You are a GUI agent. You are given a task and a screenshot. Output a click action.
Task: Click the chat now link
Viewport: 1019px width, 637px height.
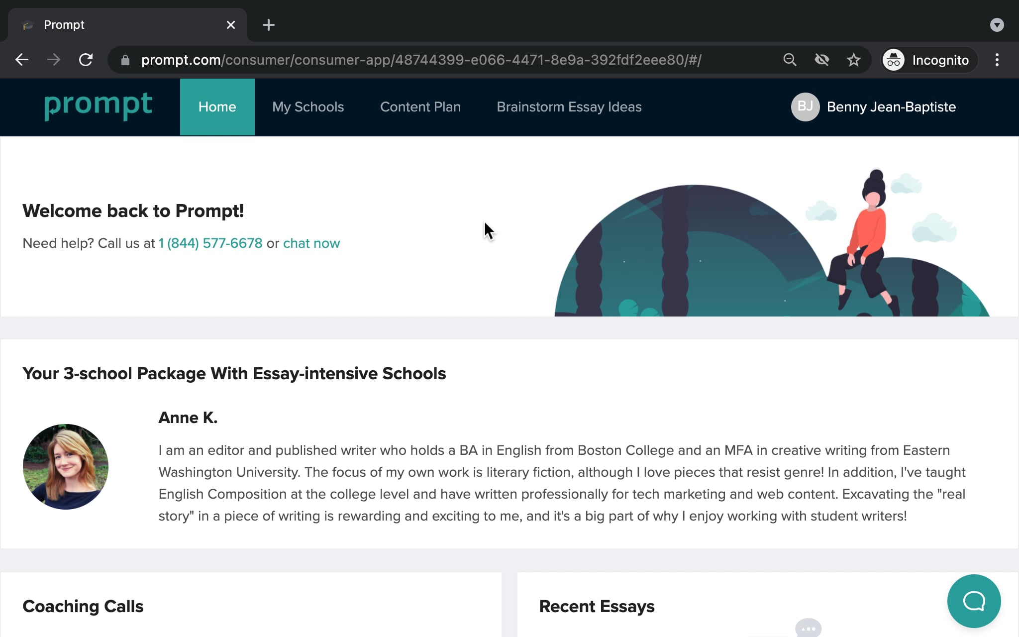312,243
